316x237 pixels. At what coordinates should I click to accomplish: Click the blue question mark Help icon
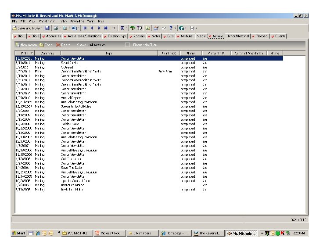[171, 28]
